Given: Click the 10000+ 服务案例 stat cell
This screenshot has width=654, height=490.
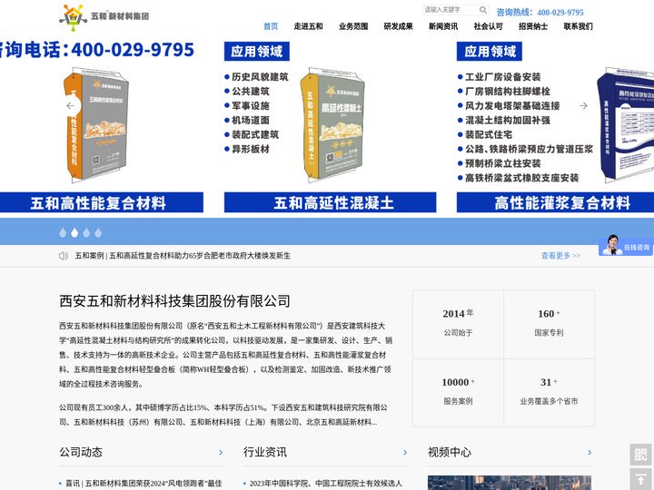Looking at the screenshot, I should [x=458, y=393].
